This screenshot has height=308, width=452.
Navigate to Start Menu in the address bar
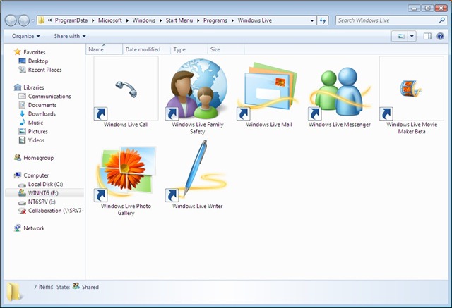point(179,20)
